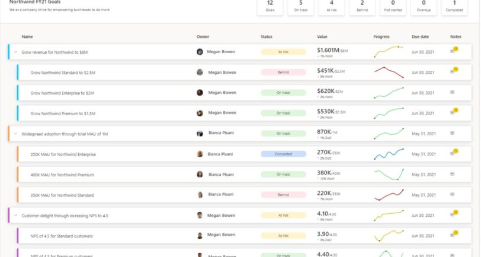The width and height of the screenshot is (481, 257).
Task: Filter by the 2 Behind card
Action: tap(362, 6)
